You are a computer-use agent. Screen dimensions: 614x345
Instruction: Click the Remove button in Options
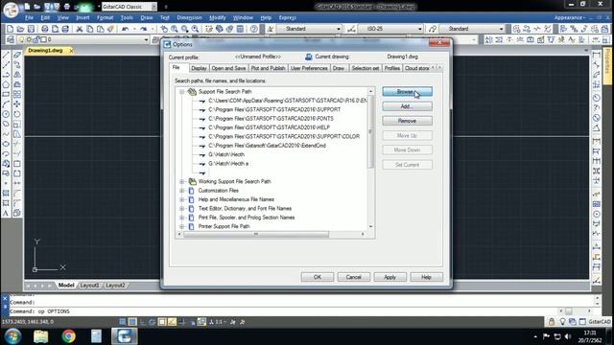407,121
